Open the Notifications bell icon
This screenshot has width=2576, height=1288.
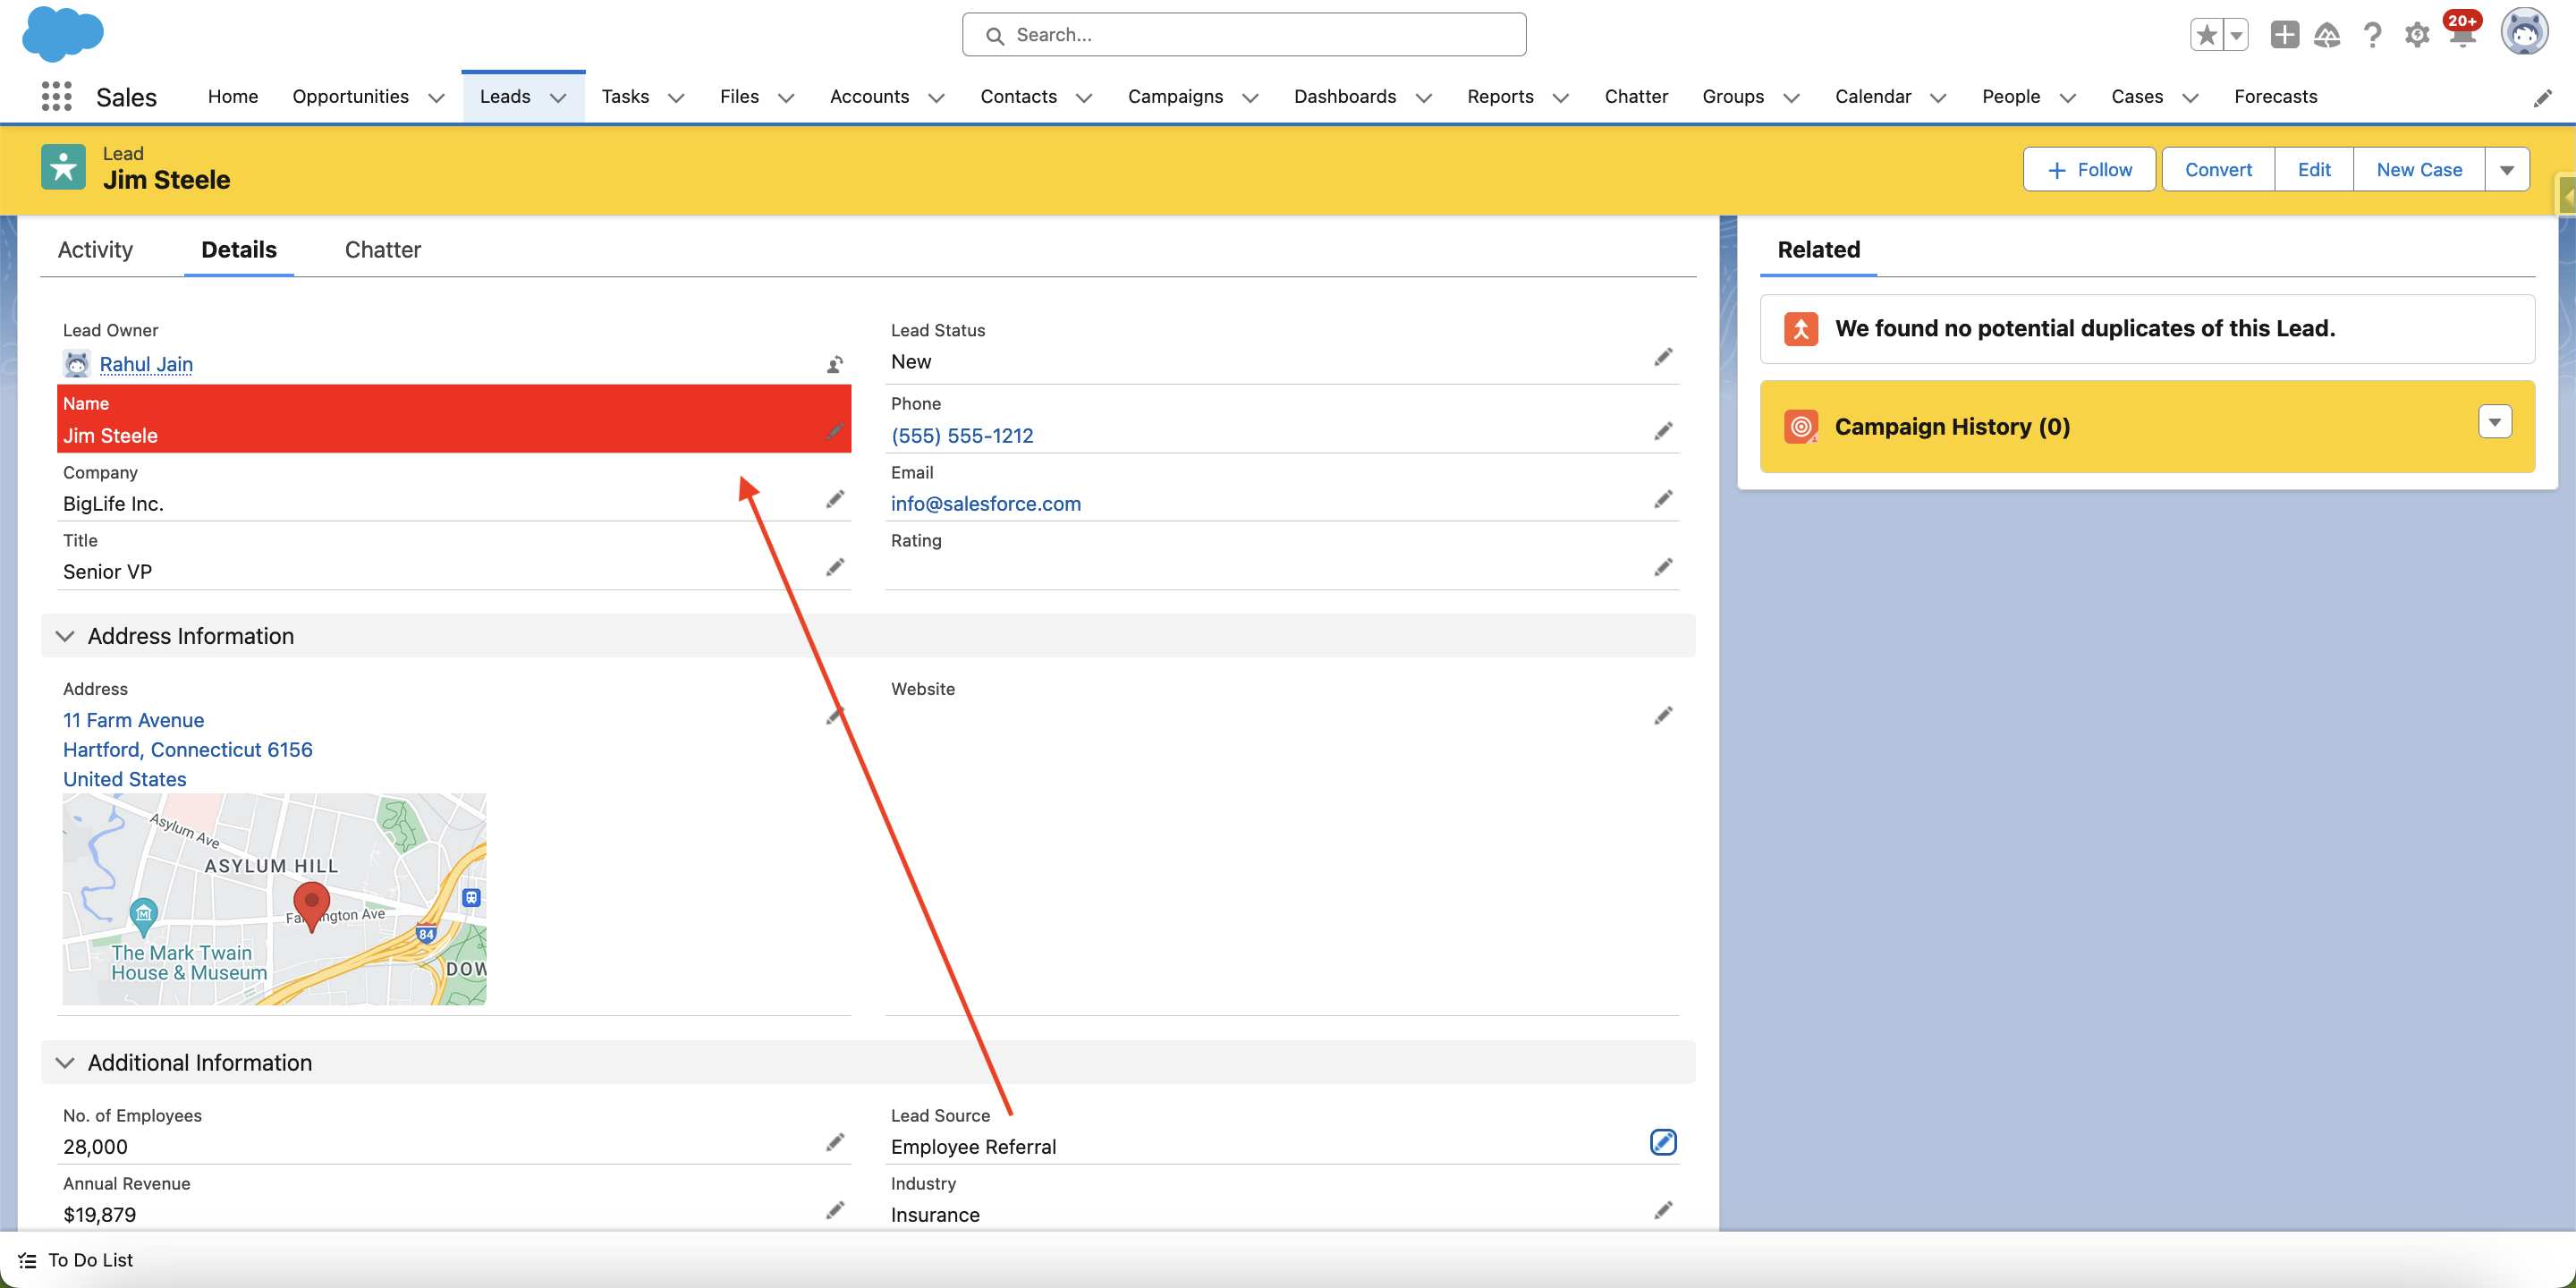[x=2462, y=35]
